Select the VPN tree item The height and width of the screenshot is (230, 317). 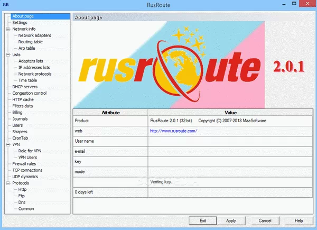pyautogui.click(x=16, y=145)
